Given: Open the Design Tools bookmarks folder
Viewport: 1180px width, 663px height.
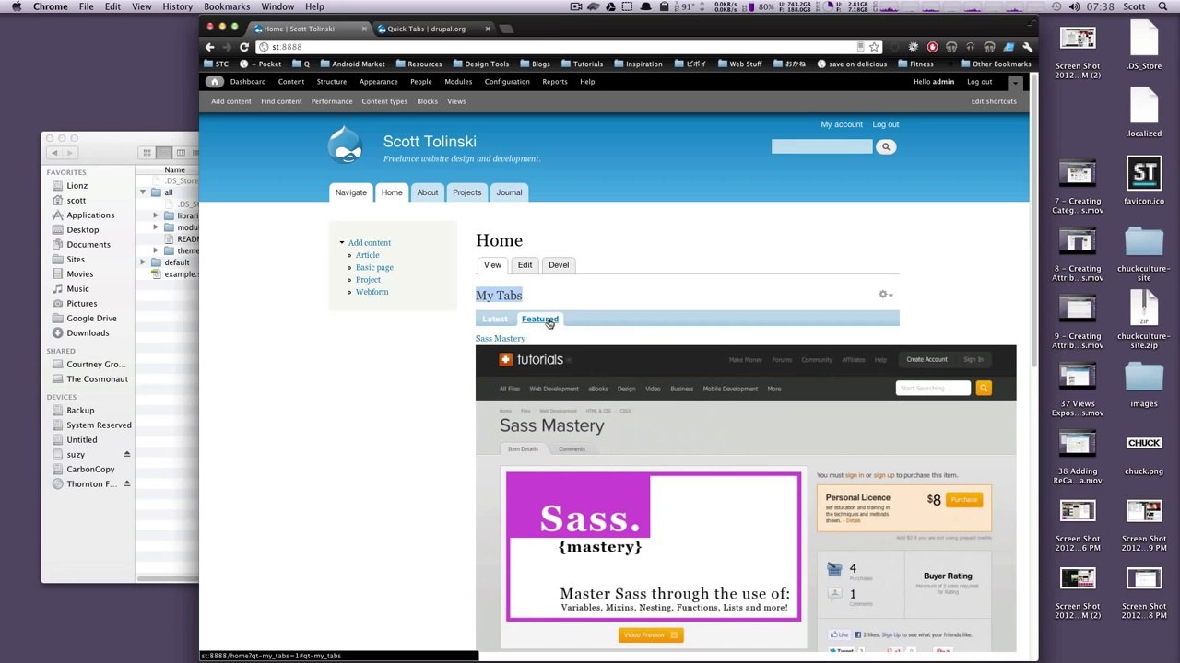Looking at the screenshot, I should coord(480,64).
